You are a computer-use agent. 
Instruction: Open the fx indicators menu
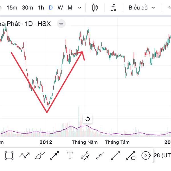[x=113, y=8]
